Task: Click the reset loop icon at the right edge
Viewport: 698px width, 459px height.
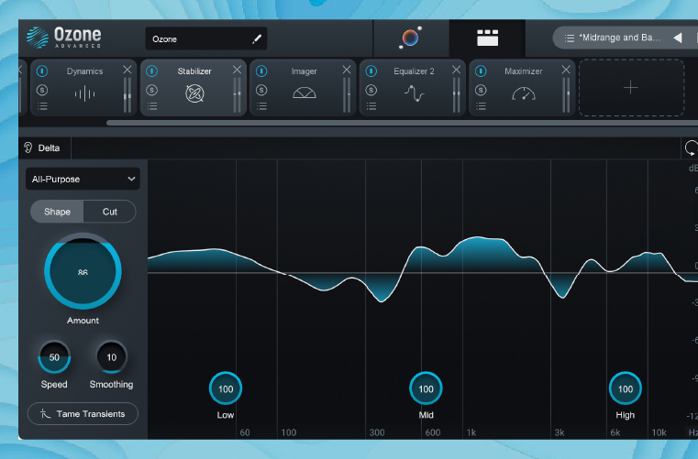Action: 692,148
